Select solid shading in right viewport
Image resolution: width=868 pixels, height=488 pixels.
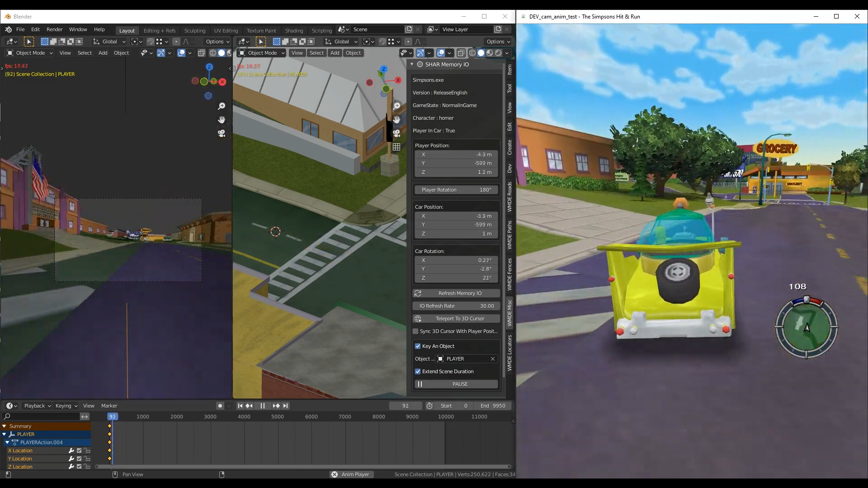(x=481, y=53)
